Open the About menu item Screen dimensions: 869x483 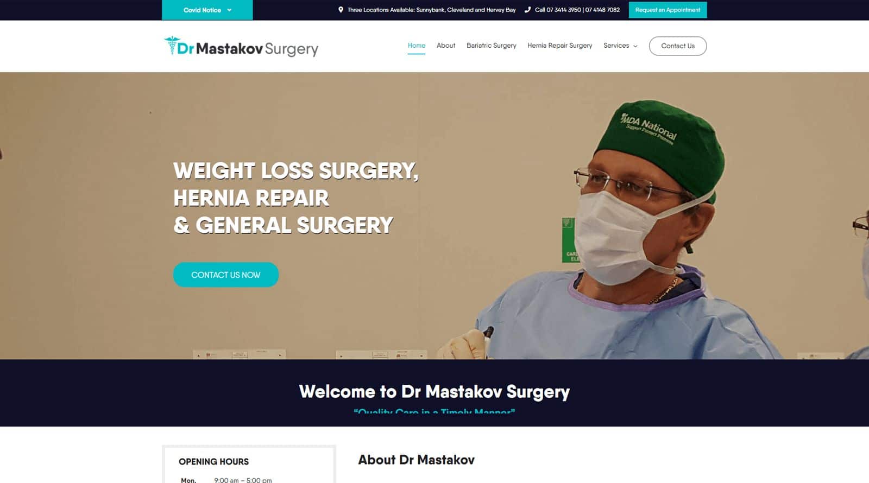tap(446, 46)
